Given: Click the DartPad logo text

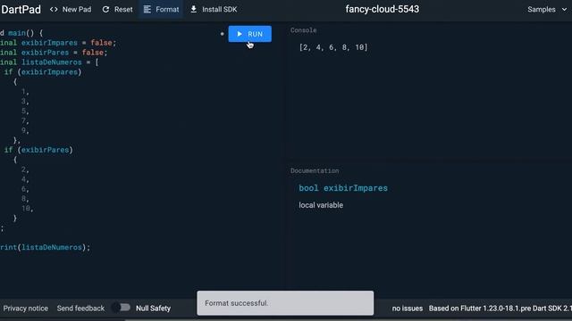Looking at the screenshot, I should click(21, 10).
